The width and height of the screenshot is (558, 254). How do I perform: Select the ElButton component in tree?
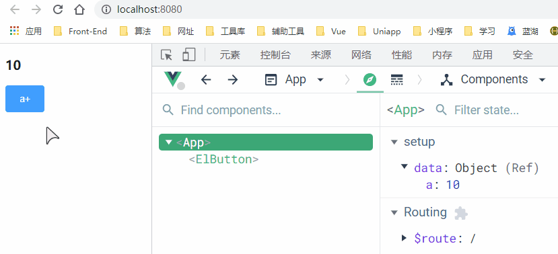point(223,159)
